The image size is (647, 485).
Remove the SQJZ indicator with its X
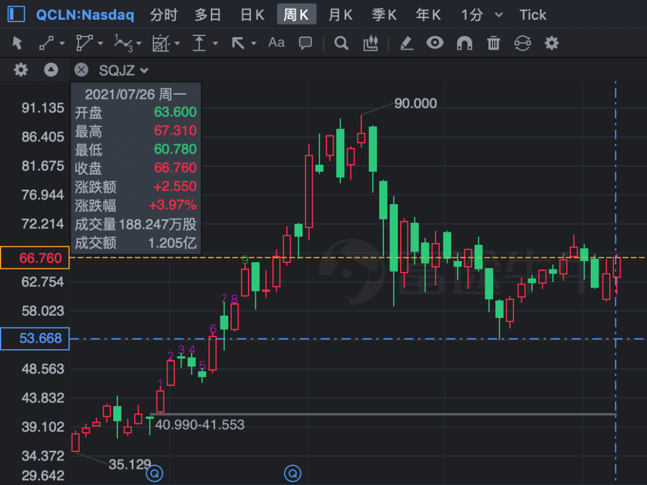[81, 69]
